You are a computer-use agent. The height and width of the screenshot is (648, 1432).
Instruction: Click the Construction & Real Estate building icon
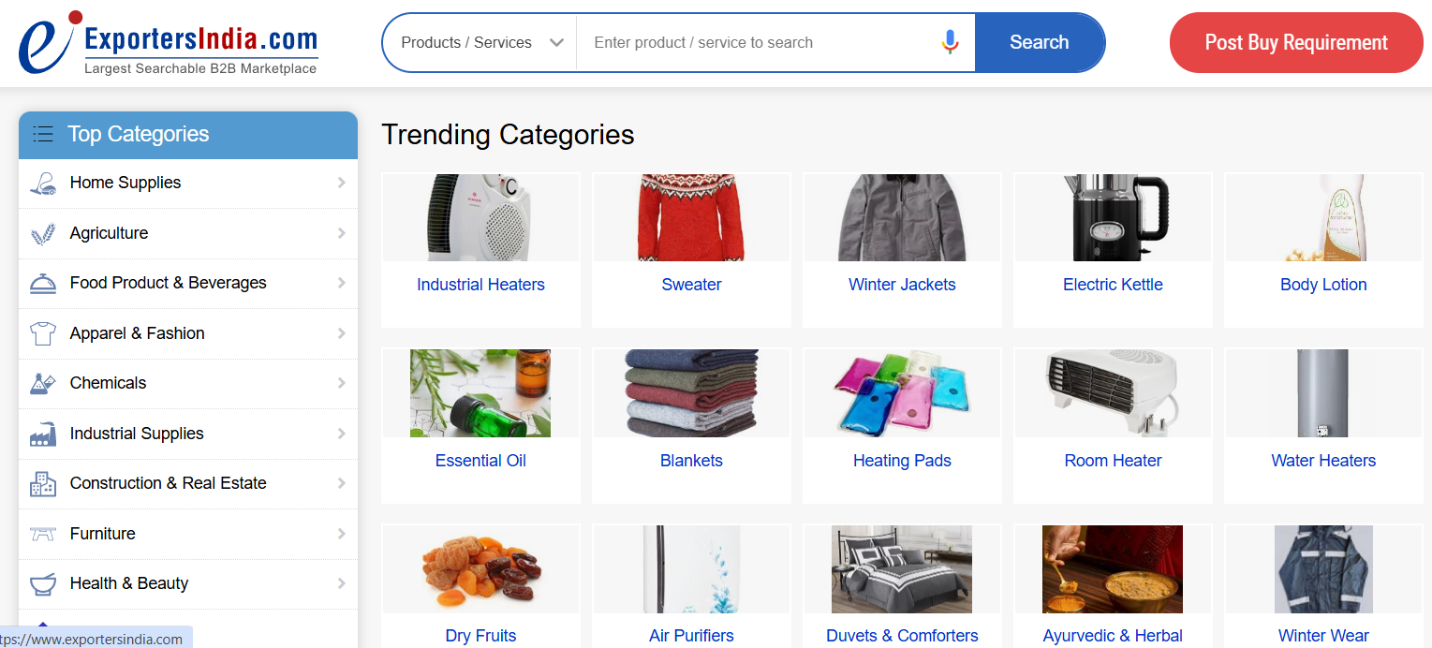[x=43, y=484]
